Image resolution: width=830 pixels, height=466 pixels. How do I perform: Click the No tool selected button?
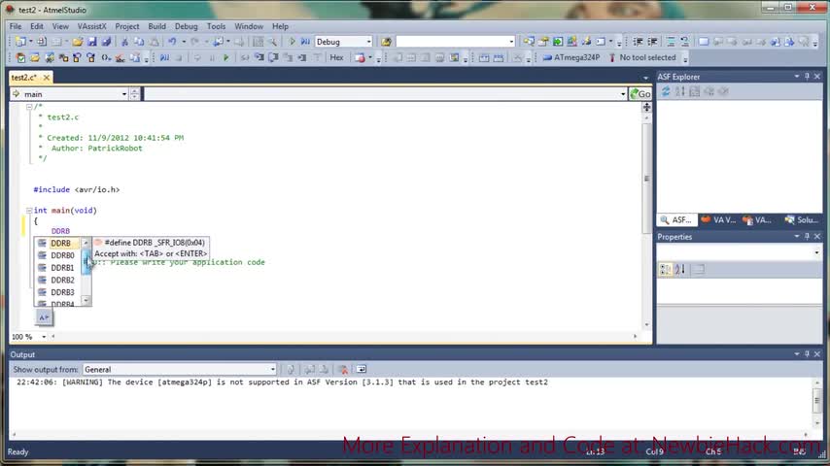point(642,57)
